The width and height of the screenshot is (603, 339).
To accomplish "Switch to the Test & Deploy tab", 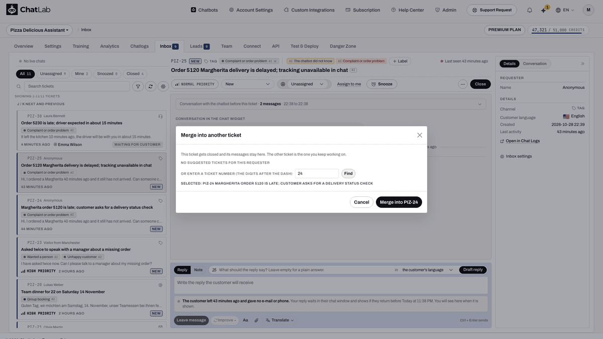I will pos(305,46).
